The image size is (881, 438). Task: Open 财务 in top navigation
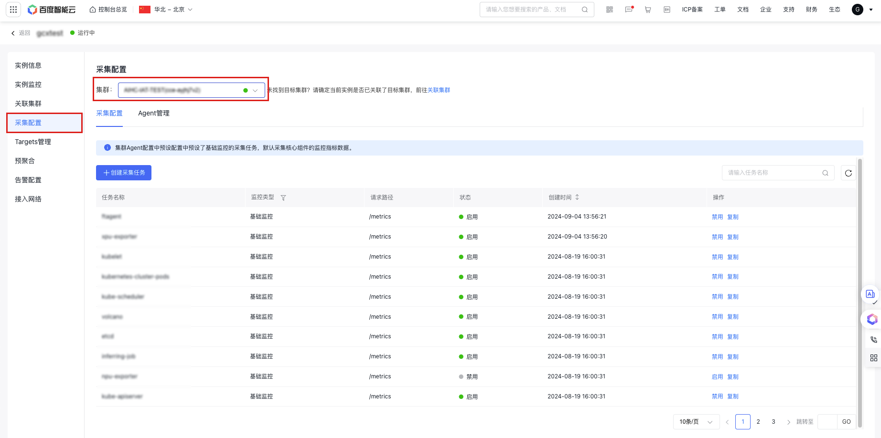[x=812, y=10]
